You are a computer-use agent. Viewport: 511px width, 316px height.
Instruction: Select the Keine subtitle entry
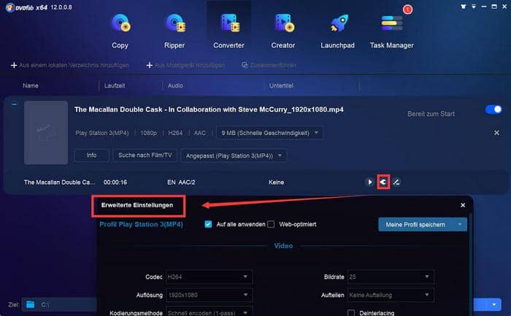pos(276,182)
